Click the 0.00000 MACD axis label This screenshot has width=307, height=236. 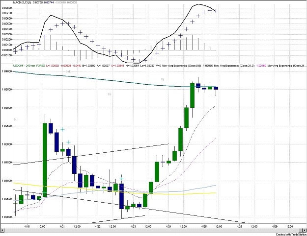pyautogui.click(x=7, y=50)
